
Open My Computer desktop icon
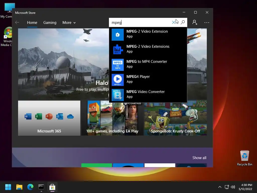(6, 11)
